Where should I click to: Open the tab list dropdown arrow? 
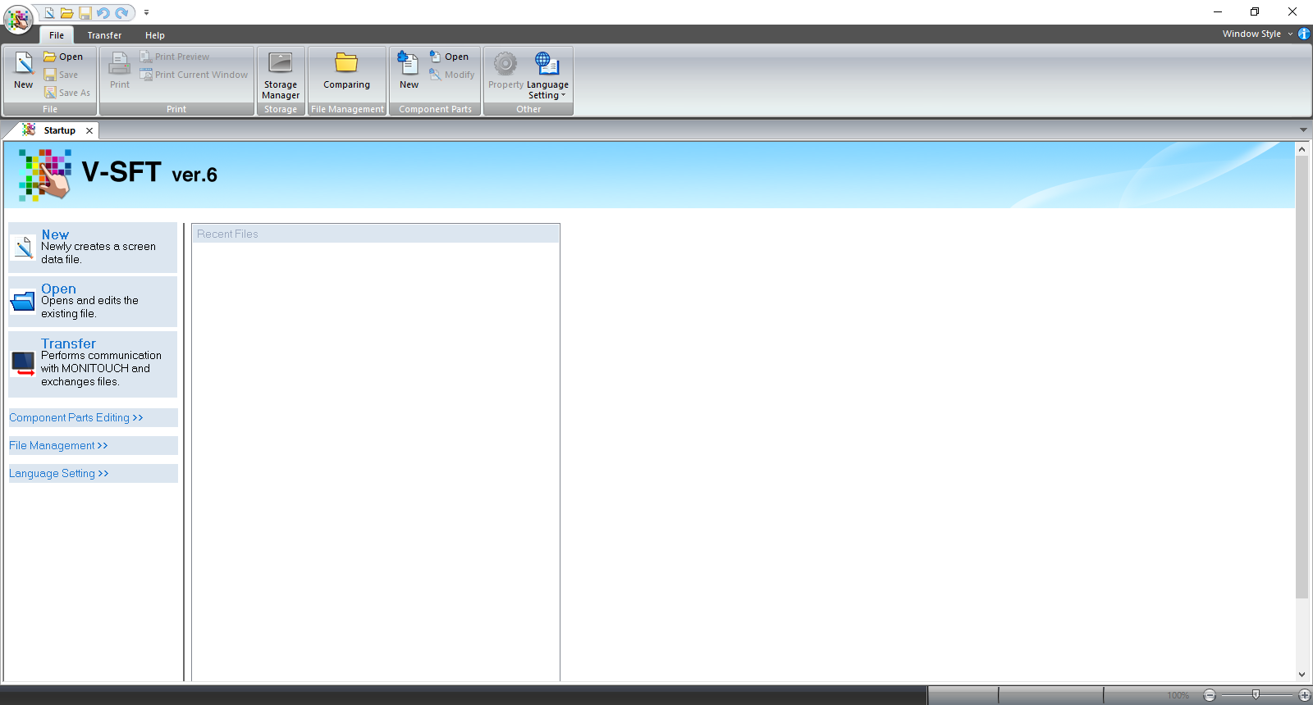click(x=1303, y=130)
